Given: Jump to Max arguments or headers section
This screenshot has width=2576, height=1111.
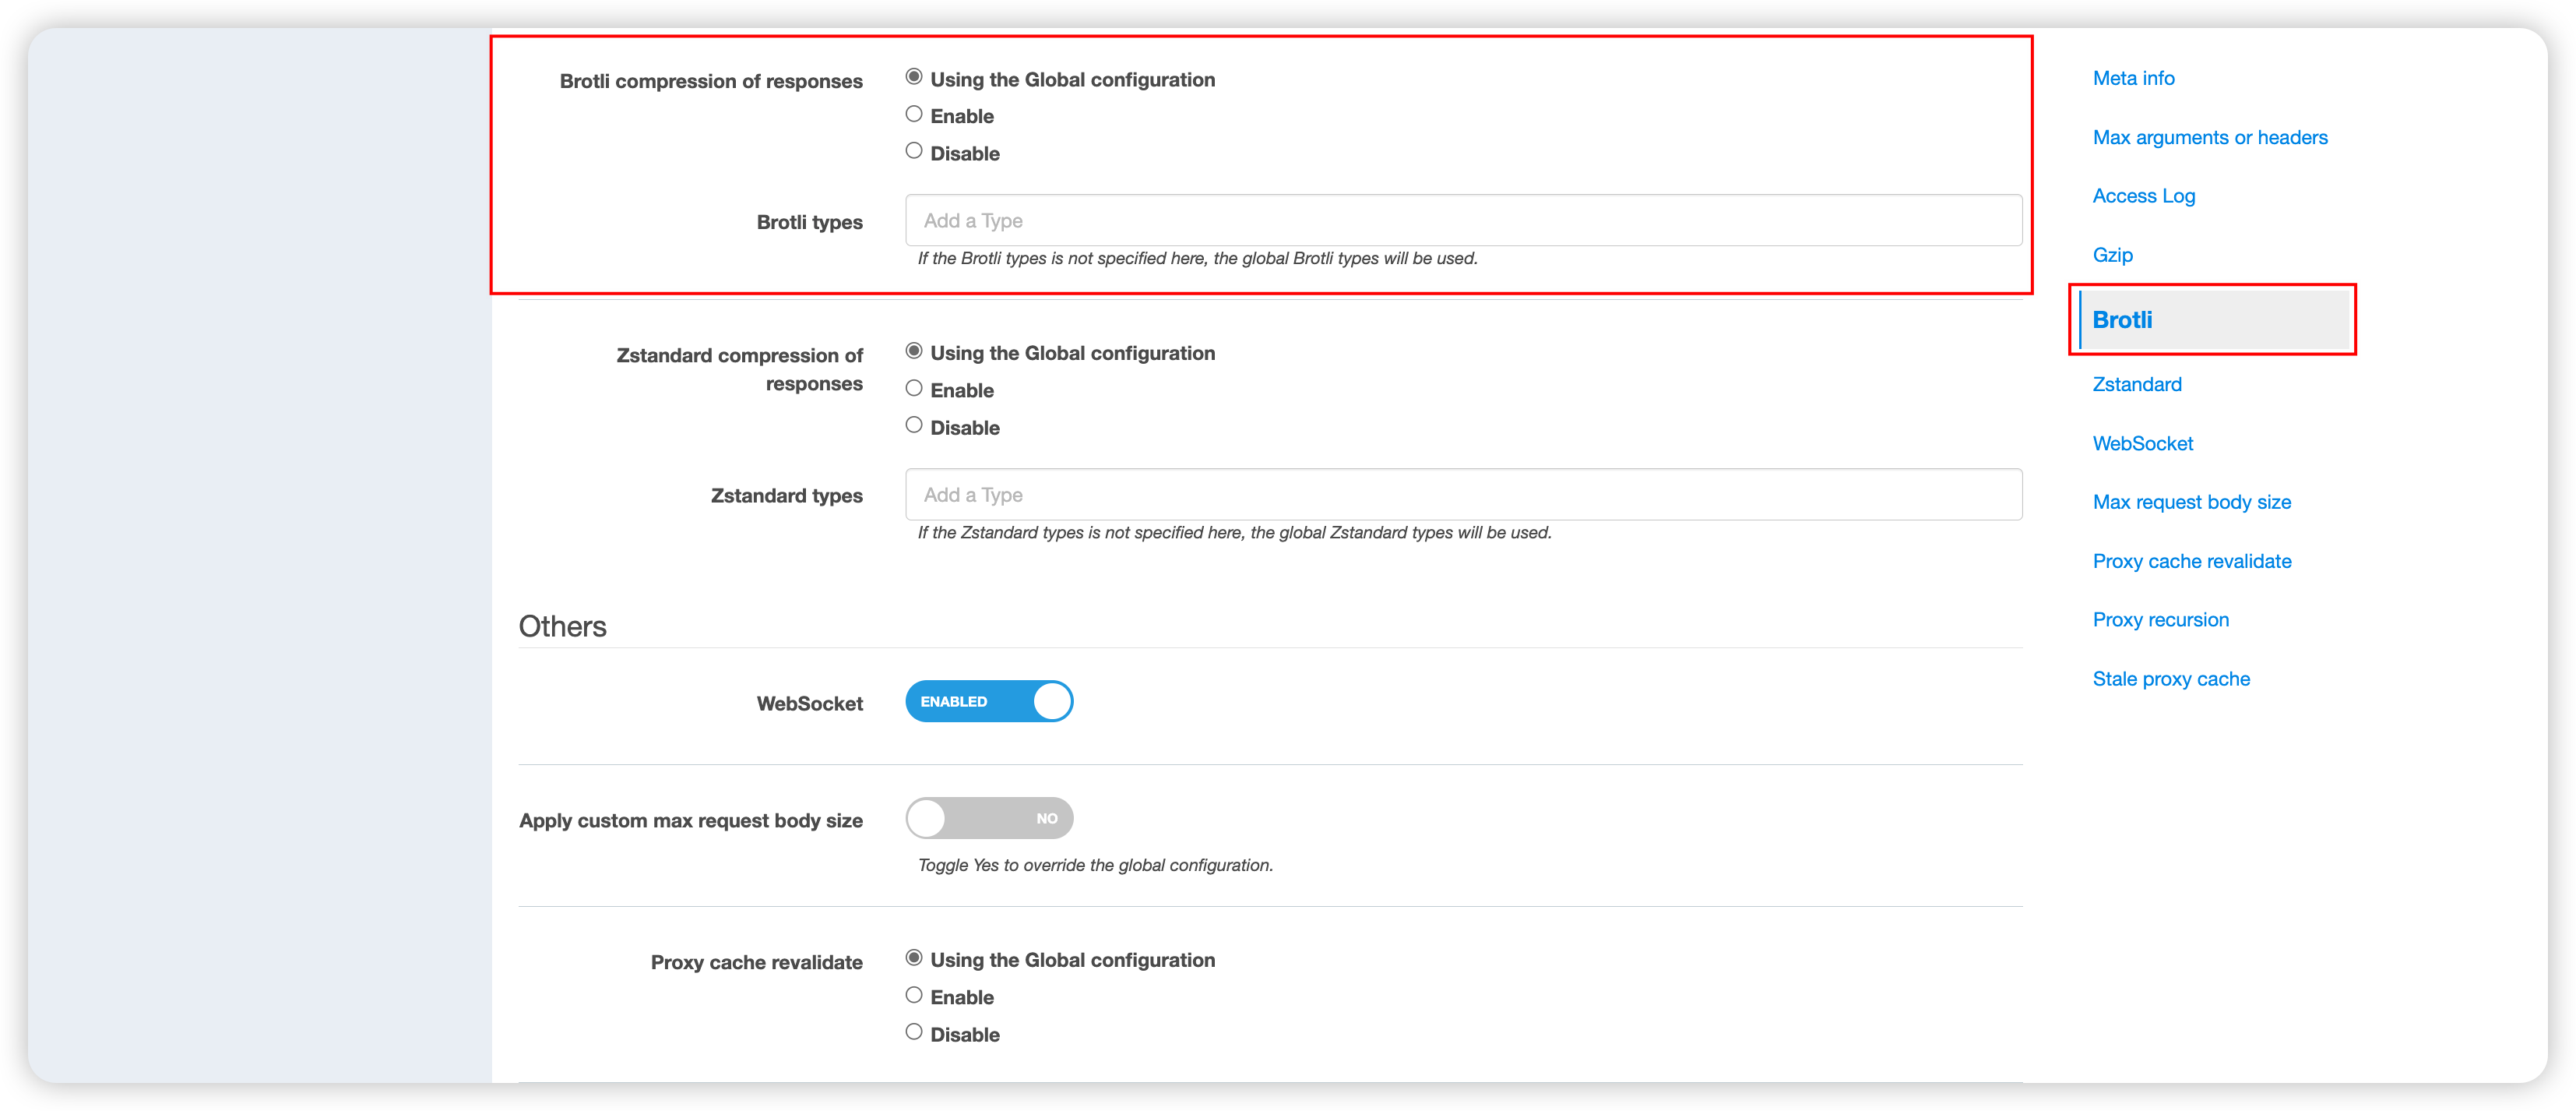Looking at the screenshot, I should point(2210,137).
